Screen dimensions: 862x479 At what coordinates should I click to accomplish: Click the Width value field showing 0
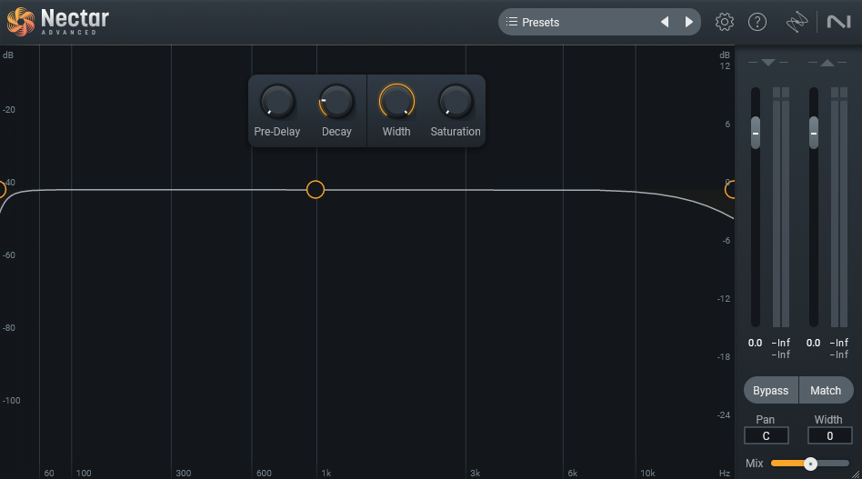click(829, 435)
